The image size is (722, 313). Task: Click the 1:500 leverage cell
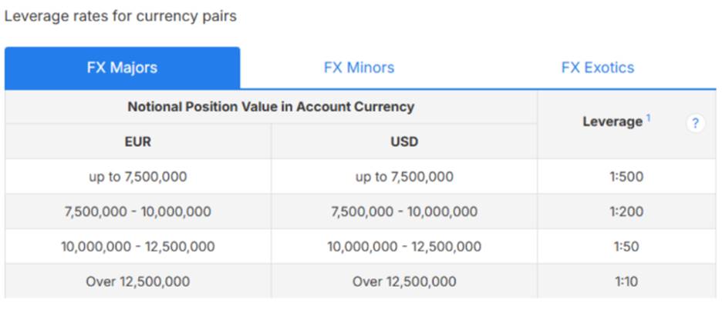(626, 177)
